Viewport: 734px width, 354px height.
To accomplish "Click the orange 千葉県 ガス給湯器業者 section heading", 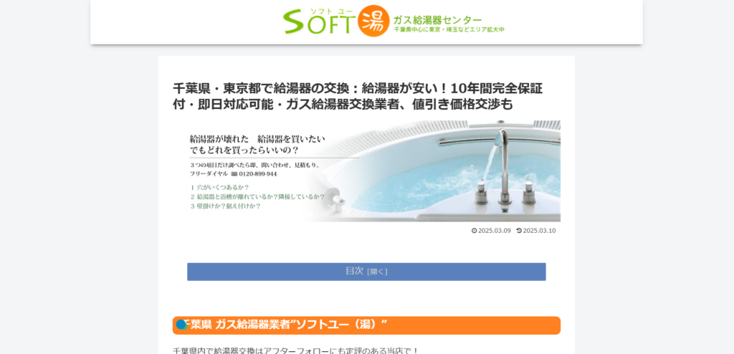I will 366,325.
